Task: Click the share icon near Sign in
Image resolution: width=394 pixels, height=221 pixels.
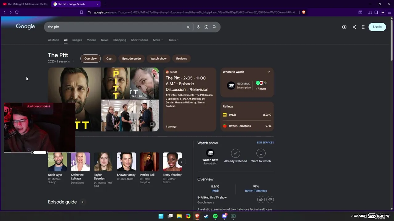Action: tap(355, 27)
